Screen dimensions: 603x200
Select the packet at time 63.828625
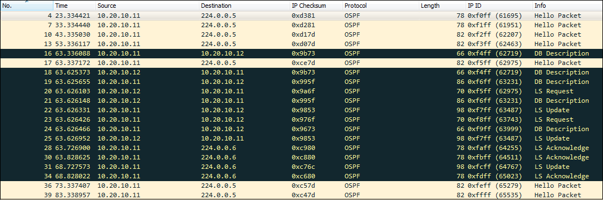[302, 157]
